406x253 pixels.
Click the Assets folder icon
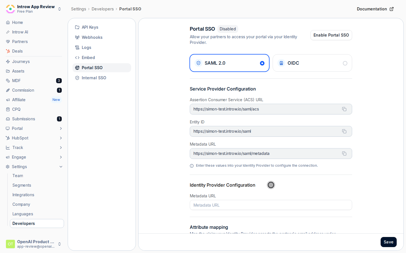pos(8,71)
